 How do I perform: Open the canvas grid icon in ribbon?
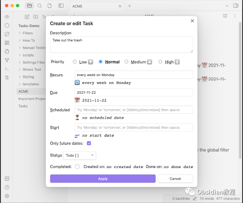[x=7, y=43]
